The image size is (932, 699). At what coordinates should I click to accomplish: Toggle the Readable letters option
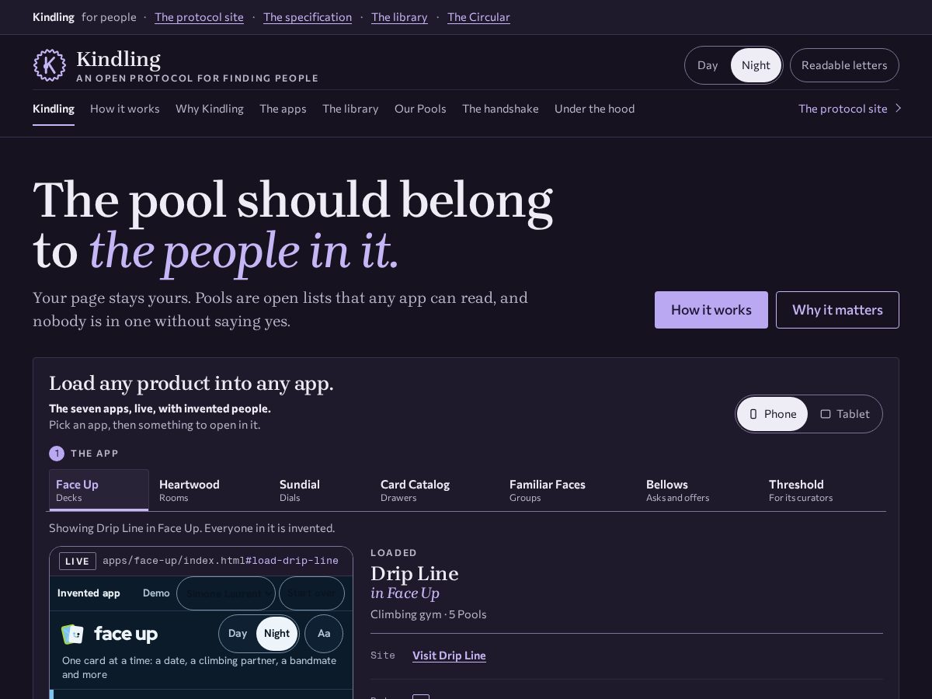click(844, 65)
